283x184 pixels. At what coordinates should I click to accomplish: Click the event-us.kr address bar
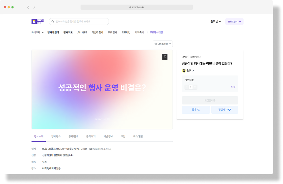pos(137,7)
